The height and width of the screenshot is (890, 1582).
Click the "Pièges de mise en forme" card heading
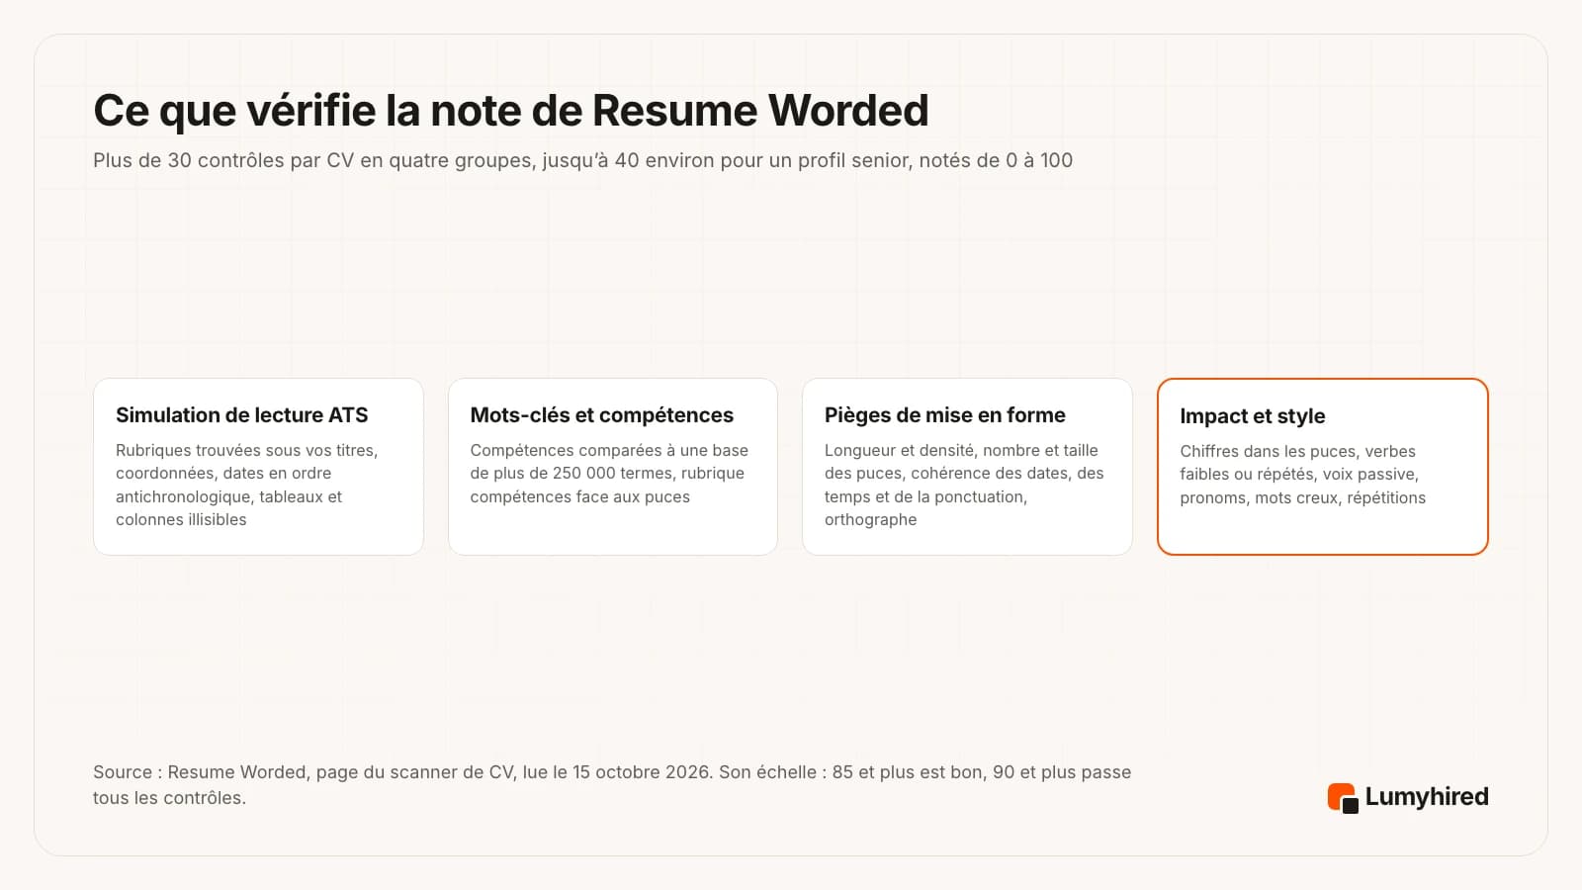944,415
